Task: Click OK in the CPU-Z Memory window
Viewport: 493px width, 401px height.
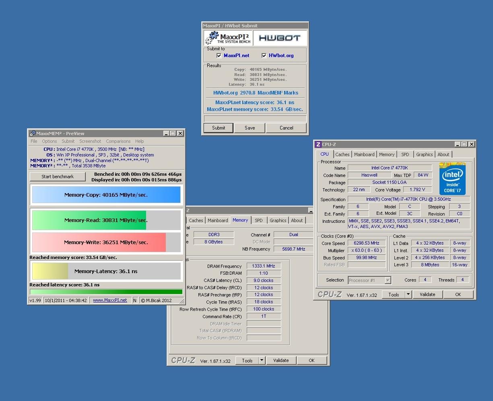Action: (311, 360)
